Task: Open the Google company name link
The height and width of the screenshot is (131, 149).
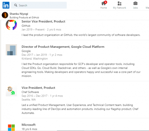Action: click(26, 51)
